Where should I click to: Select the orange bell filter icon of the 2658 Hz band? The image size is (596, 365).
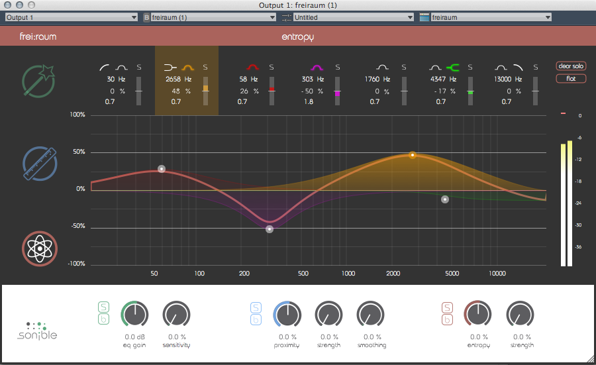click(187, 67)
